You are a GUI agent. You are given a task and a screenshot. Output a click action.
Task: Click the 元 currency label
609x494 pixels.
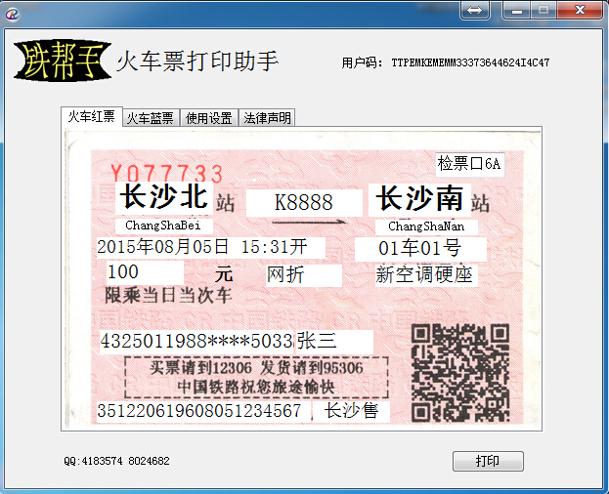click(224, 275)
